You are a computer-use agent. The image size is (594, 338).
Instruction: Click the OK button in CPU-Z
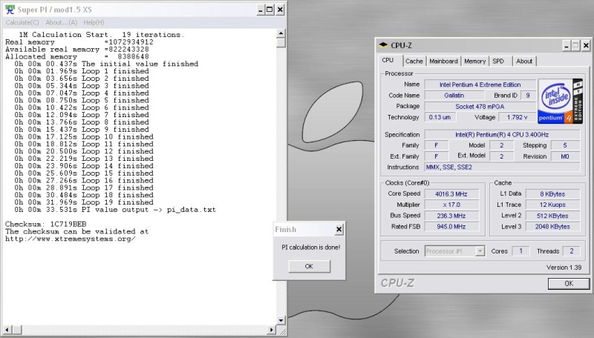point(569,283)
